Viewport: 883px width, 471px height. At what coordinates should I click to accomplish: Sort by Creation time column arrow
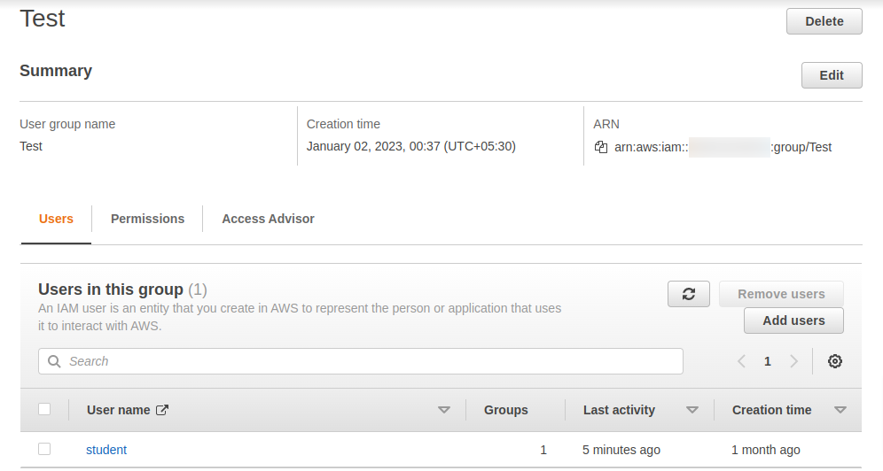pyautogui.click(x=840, y=410)
